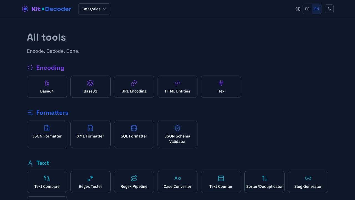Click the Text Compare branch icon
The height and width of the screenshot is (200, 355).
[x=47, y=178]
